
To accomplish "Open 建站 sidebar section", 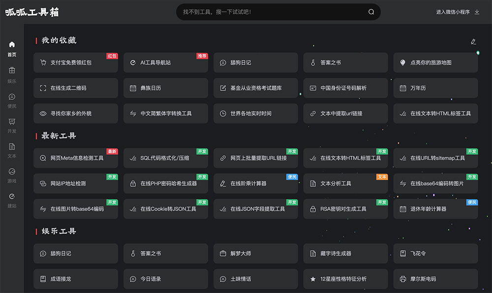I will (12, 201).
